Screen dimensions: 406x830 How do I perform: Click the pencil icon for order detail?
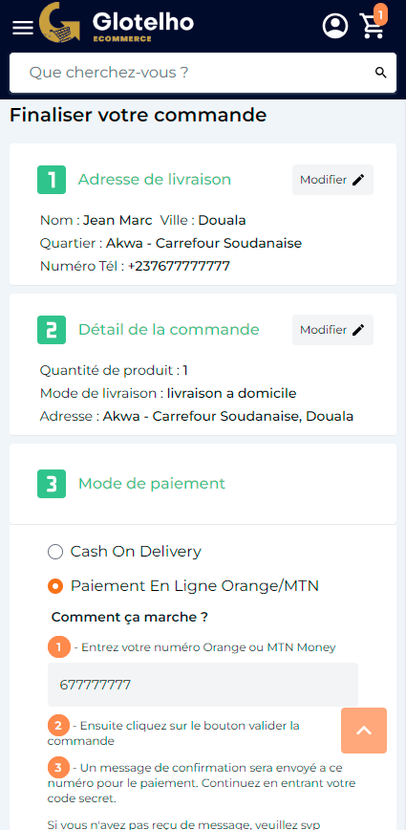[x=358, y=330]
